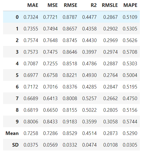Click RMSLE value 0.2969 in fold 2
Screen dimensions: 142x156
(x=110, y=40)
